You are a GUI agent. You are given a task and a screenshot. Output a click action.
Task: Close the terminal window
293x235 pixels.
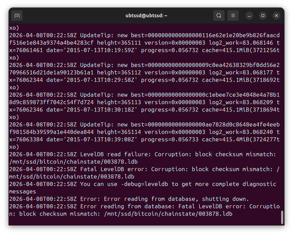(276, 16)
